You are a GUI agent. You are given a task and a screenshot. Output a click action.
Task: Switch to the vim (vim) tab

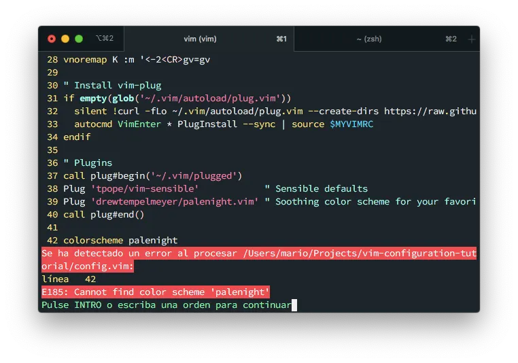pos(209,39)
